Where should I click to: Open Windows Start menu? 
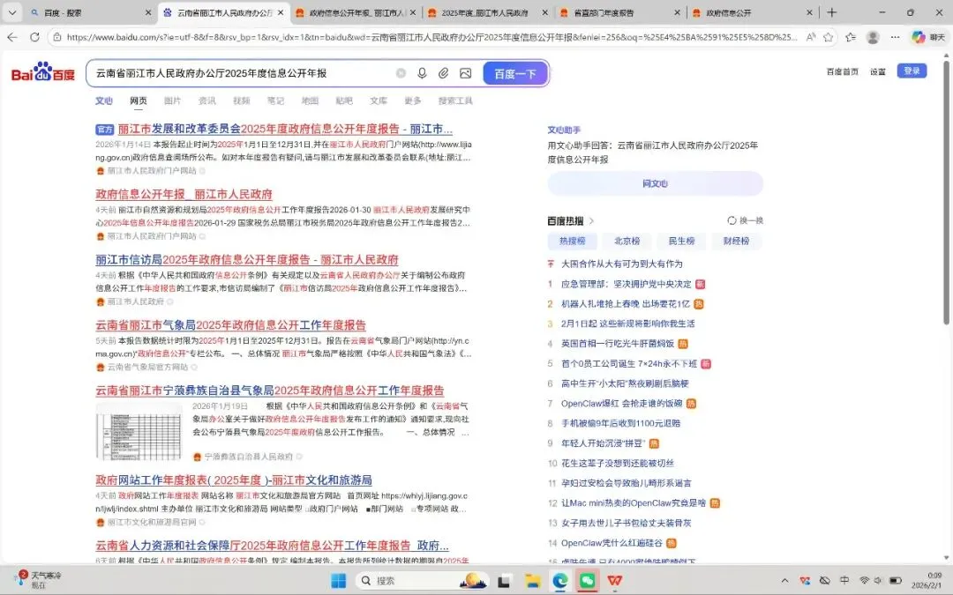[339, 580]
